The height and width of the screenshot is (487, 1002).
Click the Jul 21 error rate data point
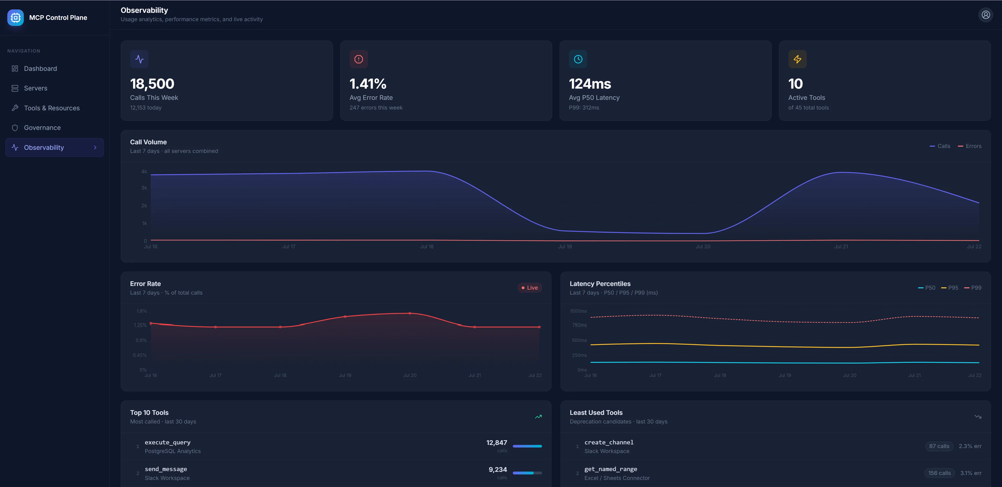[475, 327]
